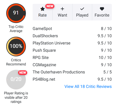Click the NEW badge on Rate
Viewport: 116px width, 106px height.
point(50,6)
